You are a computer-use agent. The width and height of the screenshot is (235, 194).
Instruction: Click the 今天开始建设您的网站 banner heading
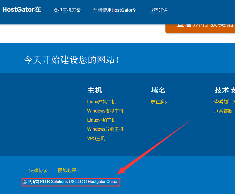[72, 60]
